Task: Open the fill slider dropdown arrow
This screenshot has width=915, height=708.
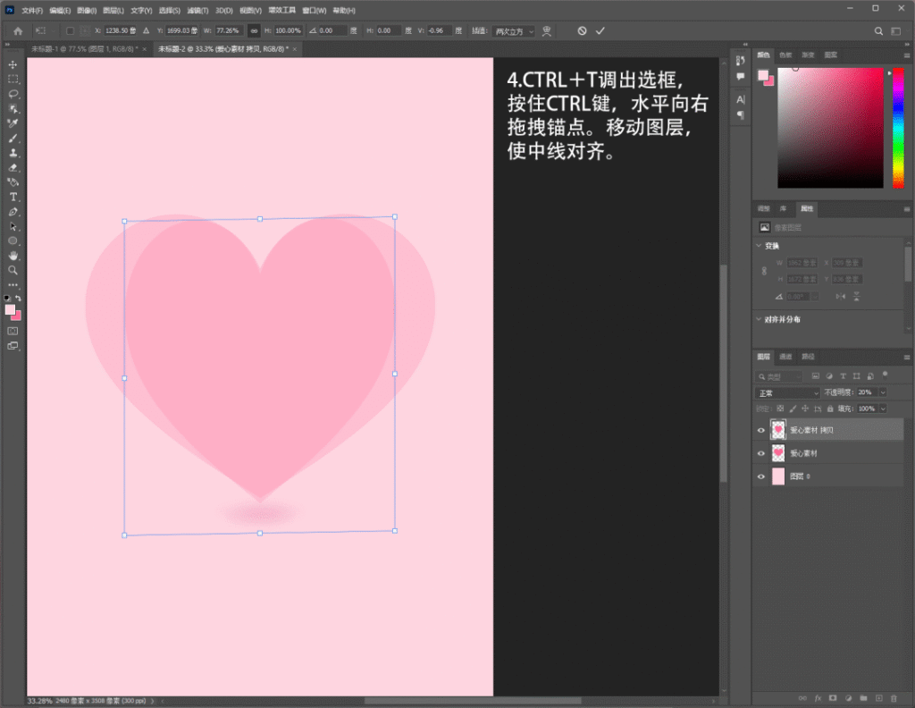Action: pos(882,409)
